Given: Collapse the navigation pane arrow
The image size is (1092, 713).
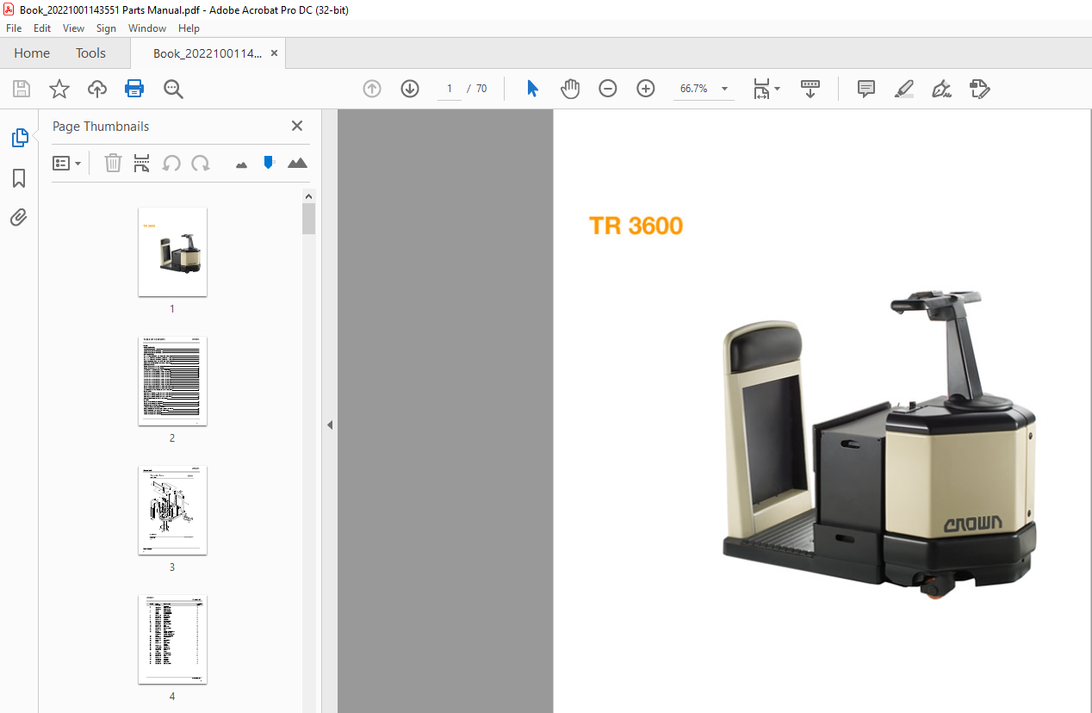Looking at the screenshot, I should 329,425.
